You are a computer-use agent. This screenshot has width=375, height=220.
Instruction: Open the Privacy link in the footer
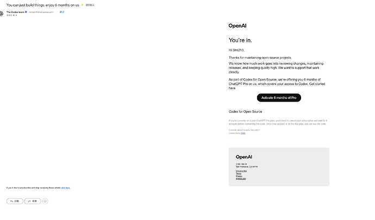[x=239, y=176]
